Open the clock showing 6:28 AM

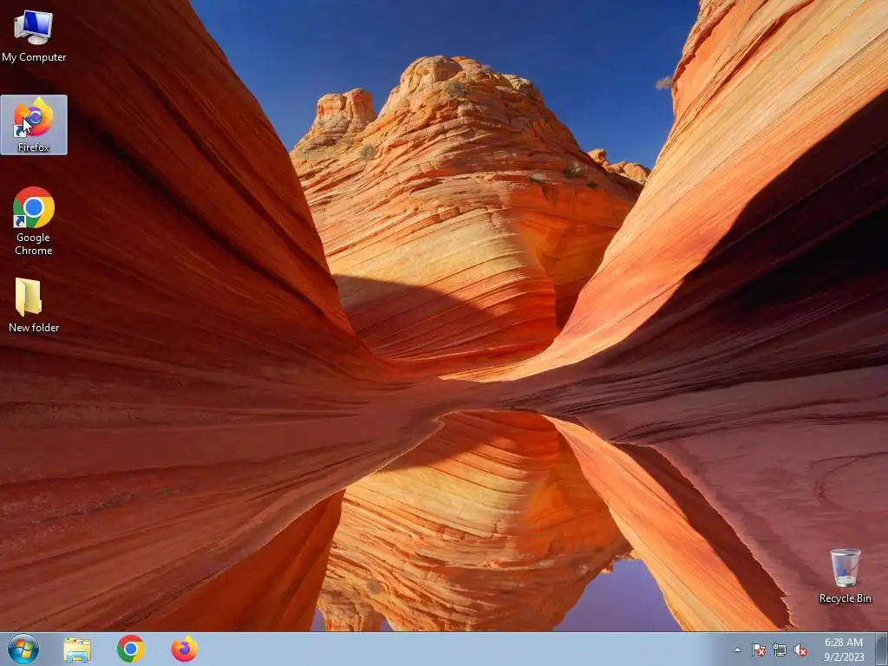click(x=844, y=650)
